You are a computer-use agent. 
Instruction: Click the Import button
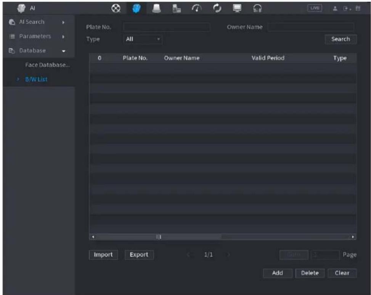pyautogui.click(x=103, y=255)
